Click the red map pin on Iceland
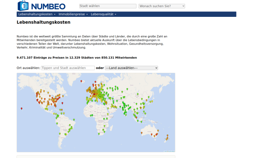253x158 pixels. [81, 82]
